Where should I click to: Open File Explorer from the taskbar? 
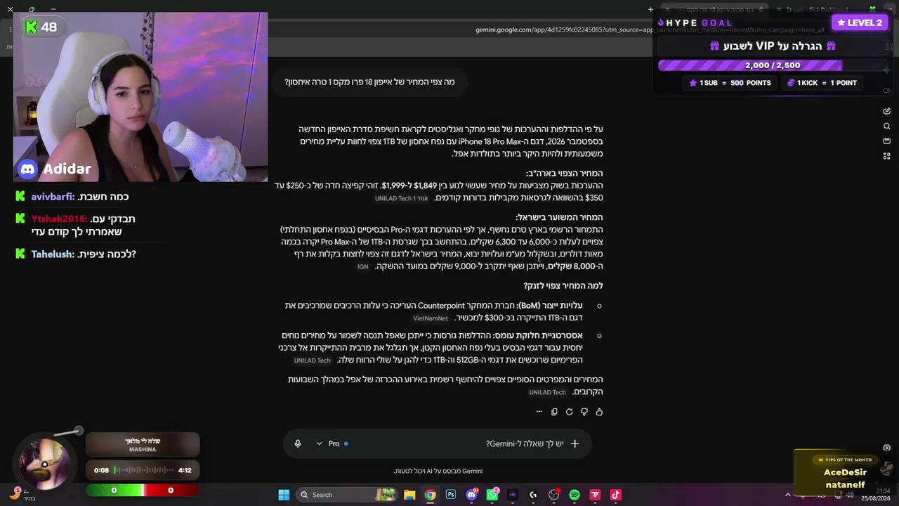pos(409,495)
